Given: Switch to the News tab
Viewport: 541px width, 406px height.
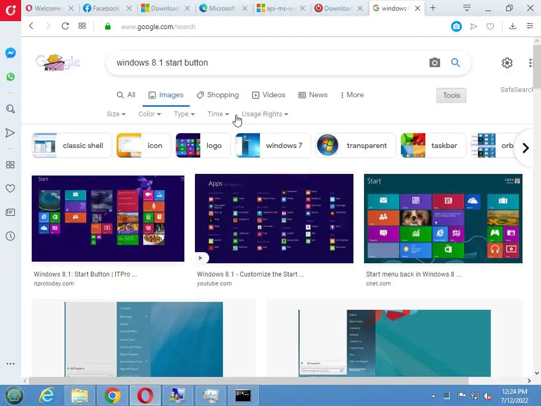Looking at the screenshot, I should (x=313, y=95).
